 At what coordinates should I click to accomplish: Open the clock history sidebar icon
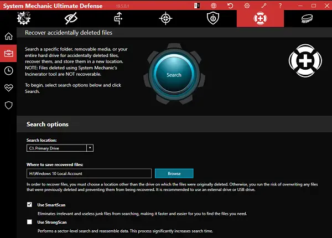(x=8, y=71)
